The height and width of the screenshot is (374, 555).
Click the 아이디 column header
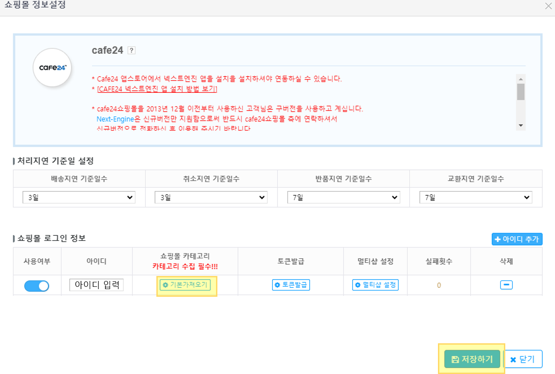[97, 261]
